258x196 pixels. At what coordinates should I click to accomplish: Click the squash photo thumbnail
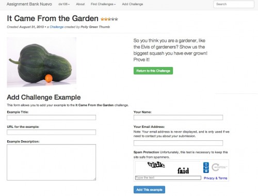pos(42,62)
